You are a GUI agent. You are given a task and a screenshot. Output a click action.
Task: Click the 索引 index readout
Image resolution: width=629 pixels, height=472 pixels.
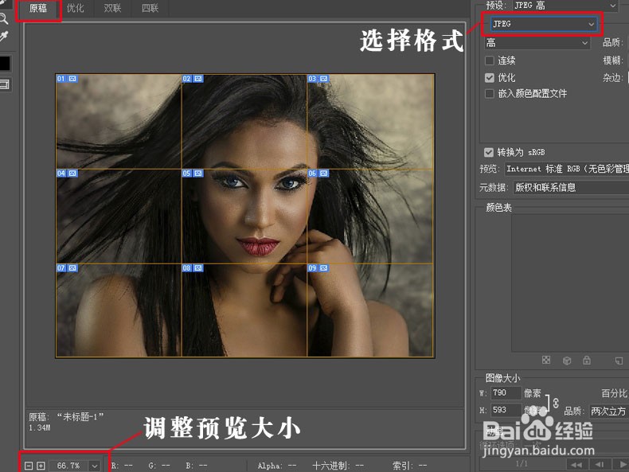click(409, 466)
